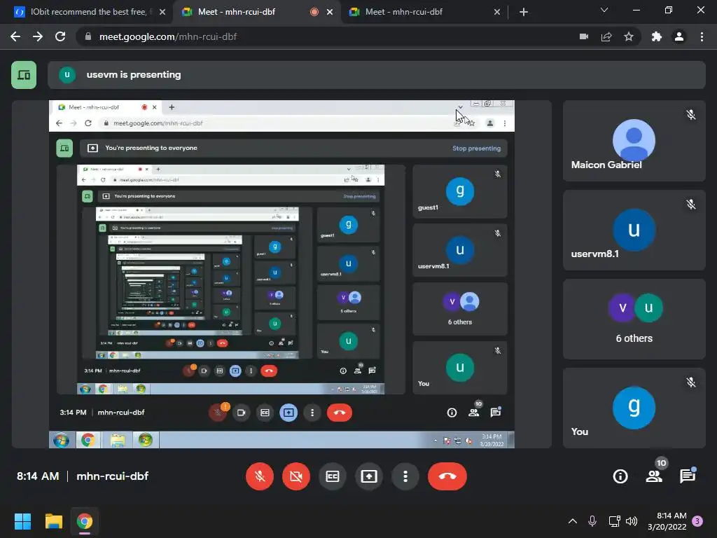
Task: Click the meeting code mhn-rcui-dbf text
Action: click(x=113, y=476)
